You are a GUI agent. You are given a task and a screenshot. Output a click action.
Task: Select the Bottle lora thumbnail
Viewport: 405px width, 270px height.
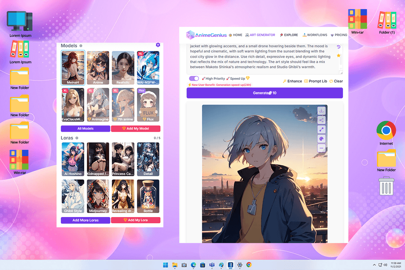pos(148,196)
